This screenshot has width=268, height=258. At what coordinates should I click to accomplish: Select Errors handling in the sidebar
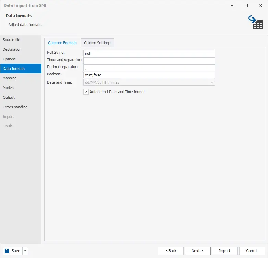click(15, 107)
